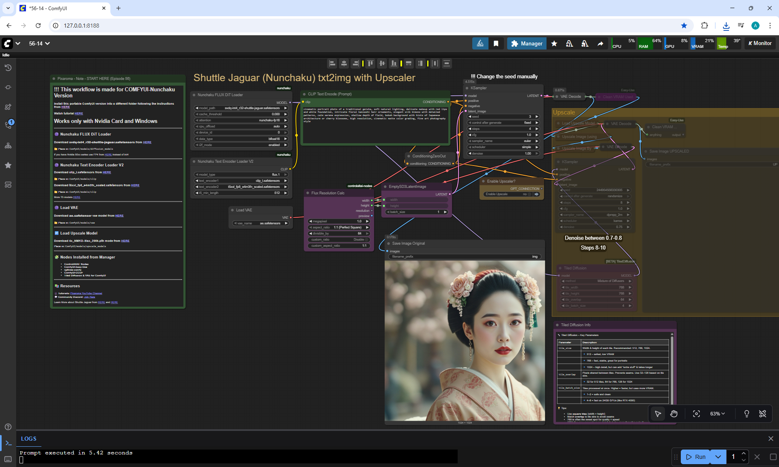
Task: Open the Manager button
Action: pos(526,43)
